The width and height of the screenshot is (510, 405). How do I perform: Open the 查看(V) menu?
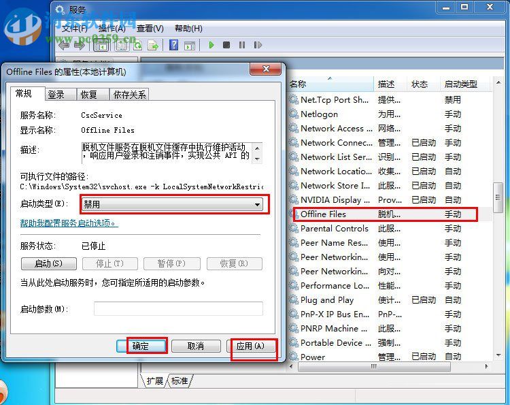pos(150,29)
